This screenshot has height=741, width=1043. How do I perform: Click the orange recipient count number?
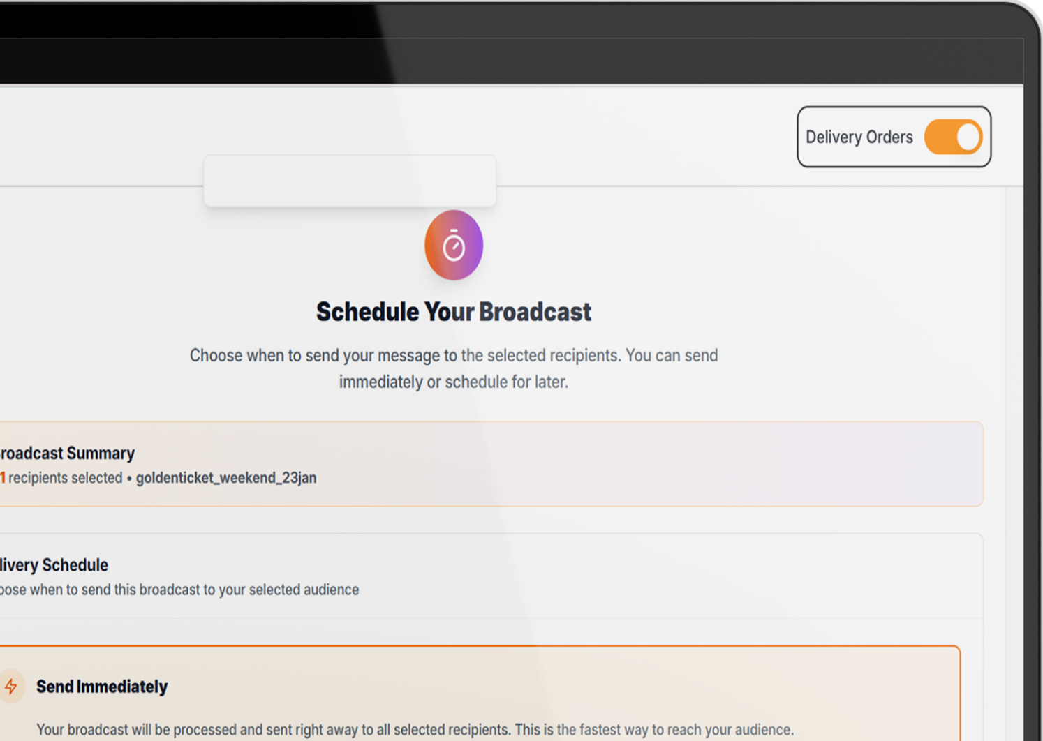3,478
